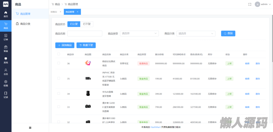Collapse the sidebar menu with hamburger icon
273x132 pixels.
(x=30, y=128)
